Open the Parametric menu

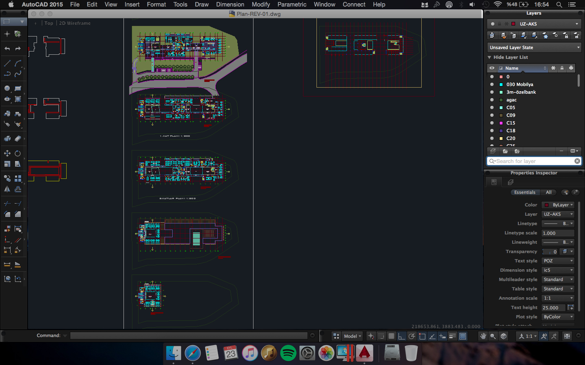coord(292,4)
